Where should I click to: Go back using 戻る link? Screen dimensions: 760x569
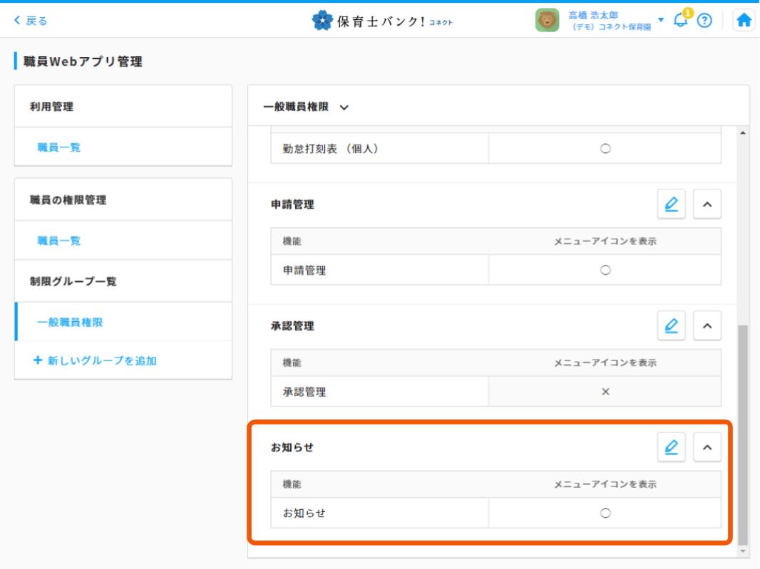tap(31, 21)
